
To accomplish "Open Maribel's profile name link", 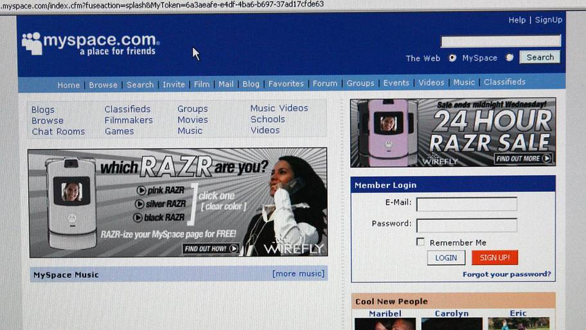I will (x=385, y=313).
